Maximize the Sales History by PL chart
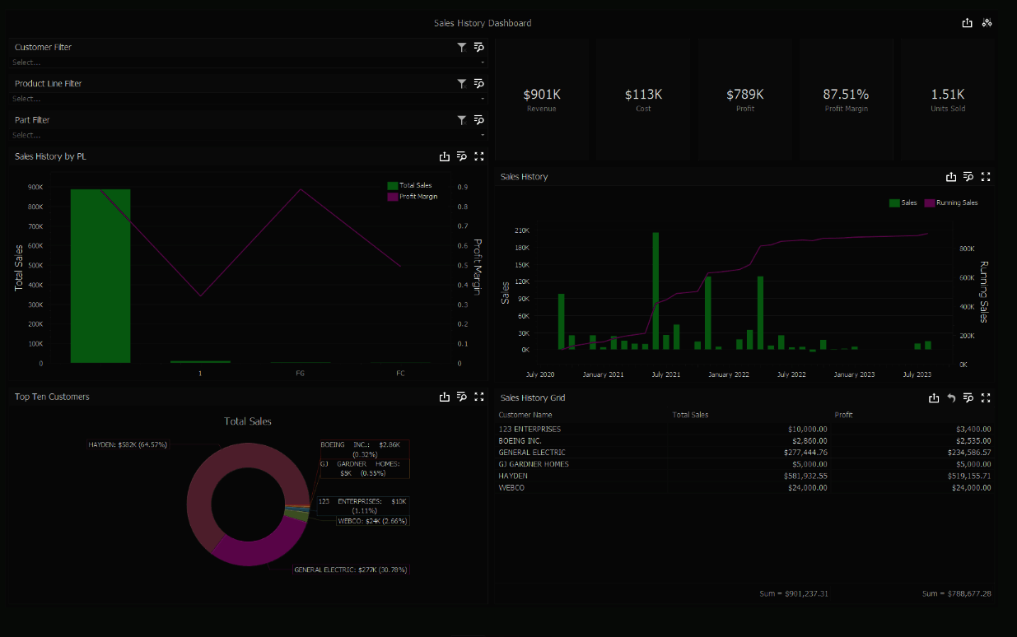The height and width of the screenshot is (637, 1017). (479, 156)
